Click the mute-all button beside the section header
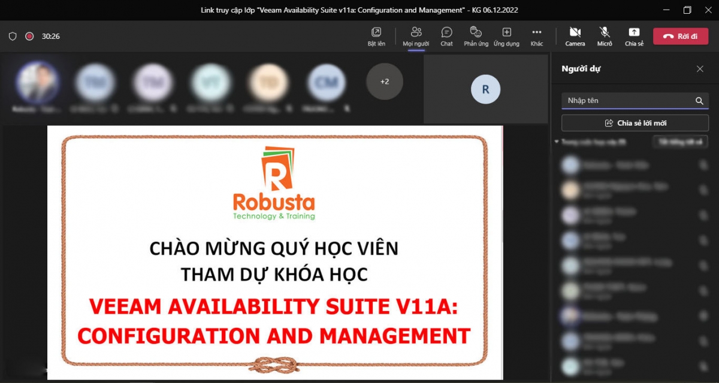 pyautogui.click(x=680, y=142)
